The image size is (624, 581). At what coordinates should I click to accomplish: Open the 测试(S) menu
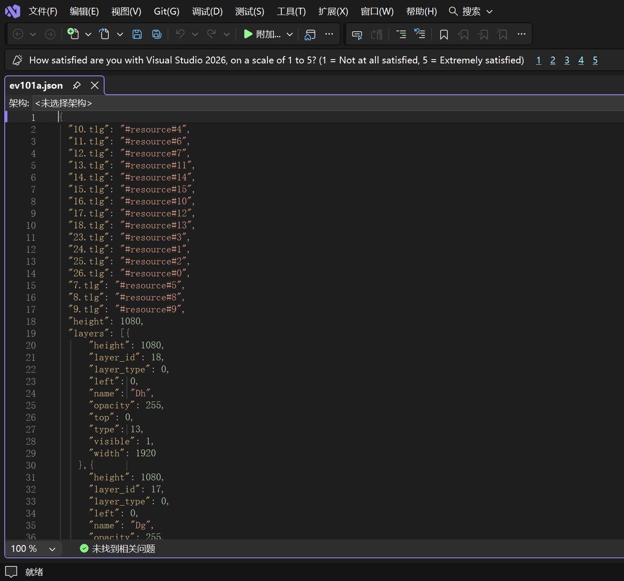click(250, 12)
